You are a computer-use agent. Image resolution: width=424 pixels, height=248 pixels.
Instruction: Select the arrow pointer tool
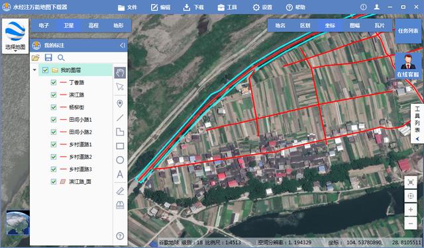tap(120, 87)
